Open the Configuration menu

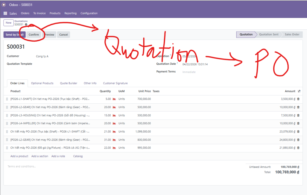tap(89, 13)
